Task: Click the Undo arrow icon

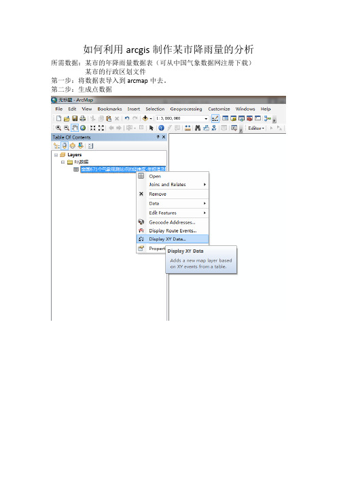Action: [127, 118]
